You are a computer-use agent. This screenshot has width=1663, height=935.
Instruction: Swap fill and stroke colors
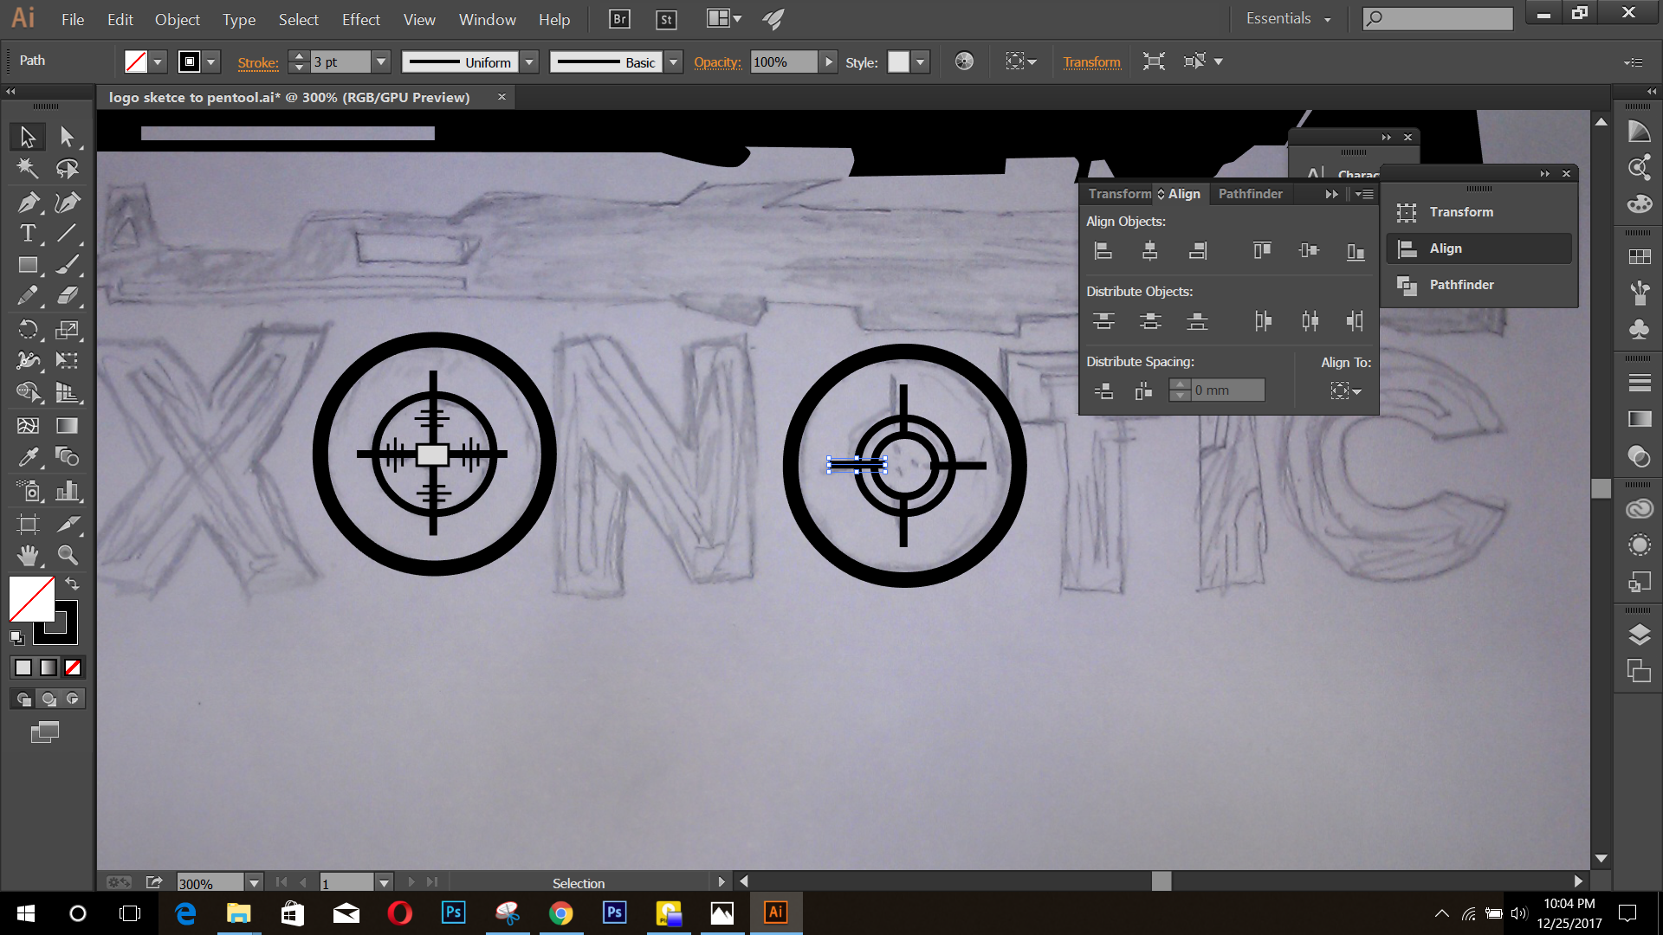coord(73,584)
